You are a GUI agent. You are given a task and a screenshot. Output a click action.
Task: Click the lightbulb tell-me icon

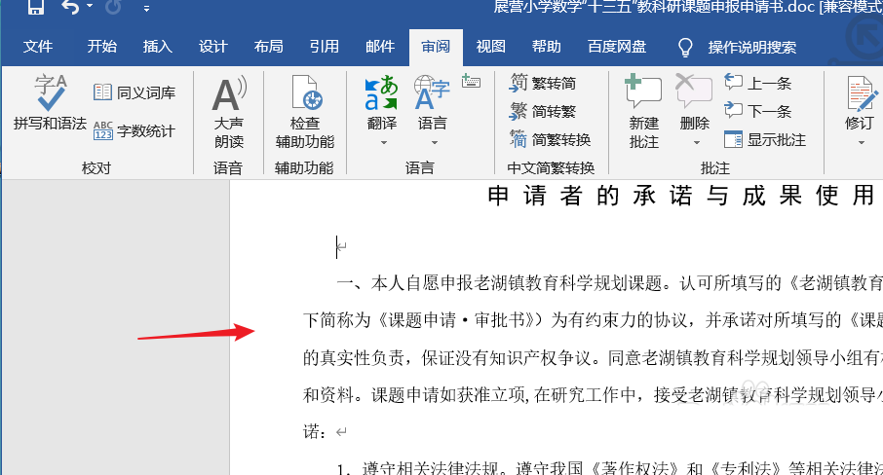[685, 48]
